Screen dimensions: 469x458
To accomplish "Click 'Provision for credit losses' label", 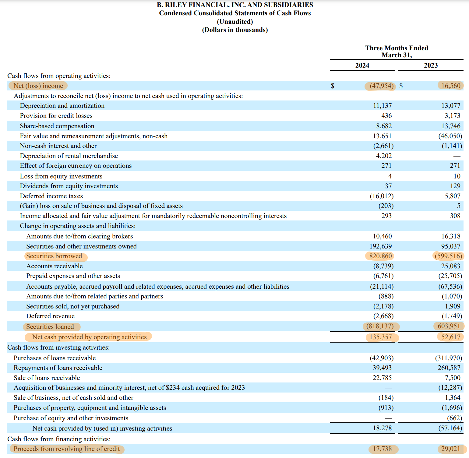I will 56,116.
